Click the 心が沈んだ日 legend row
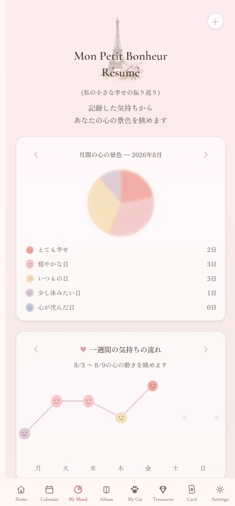This screenshot has width=235, height=506. point(121,308)
